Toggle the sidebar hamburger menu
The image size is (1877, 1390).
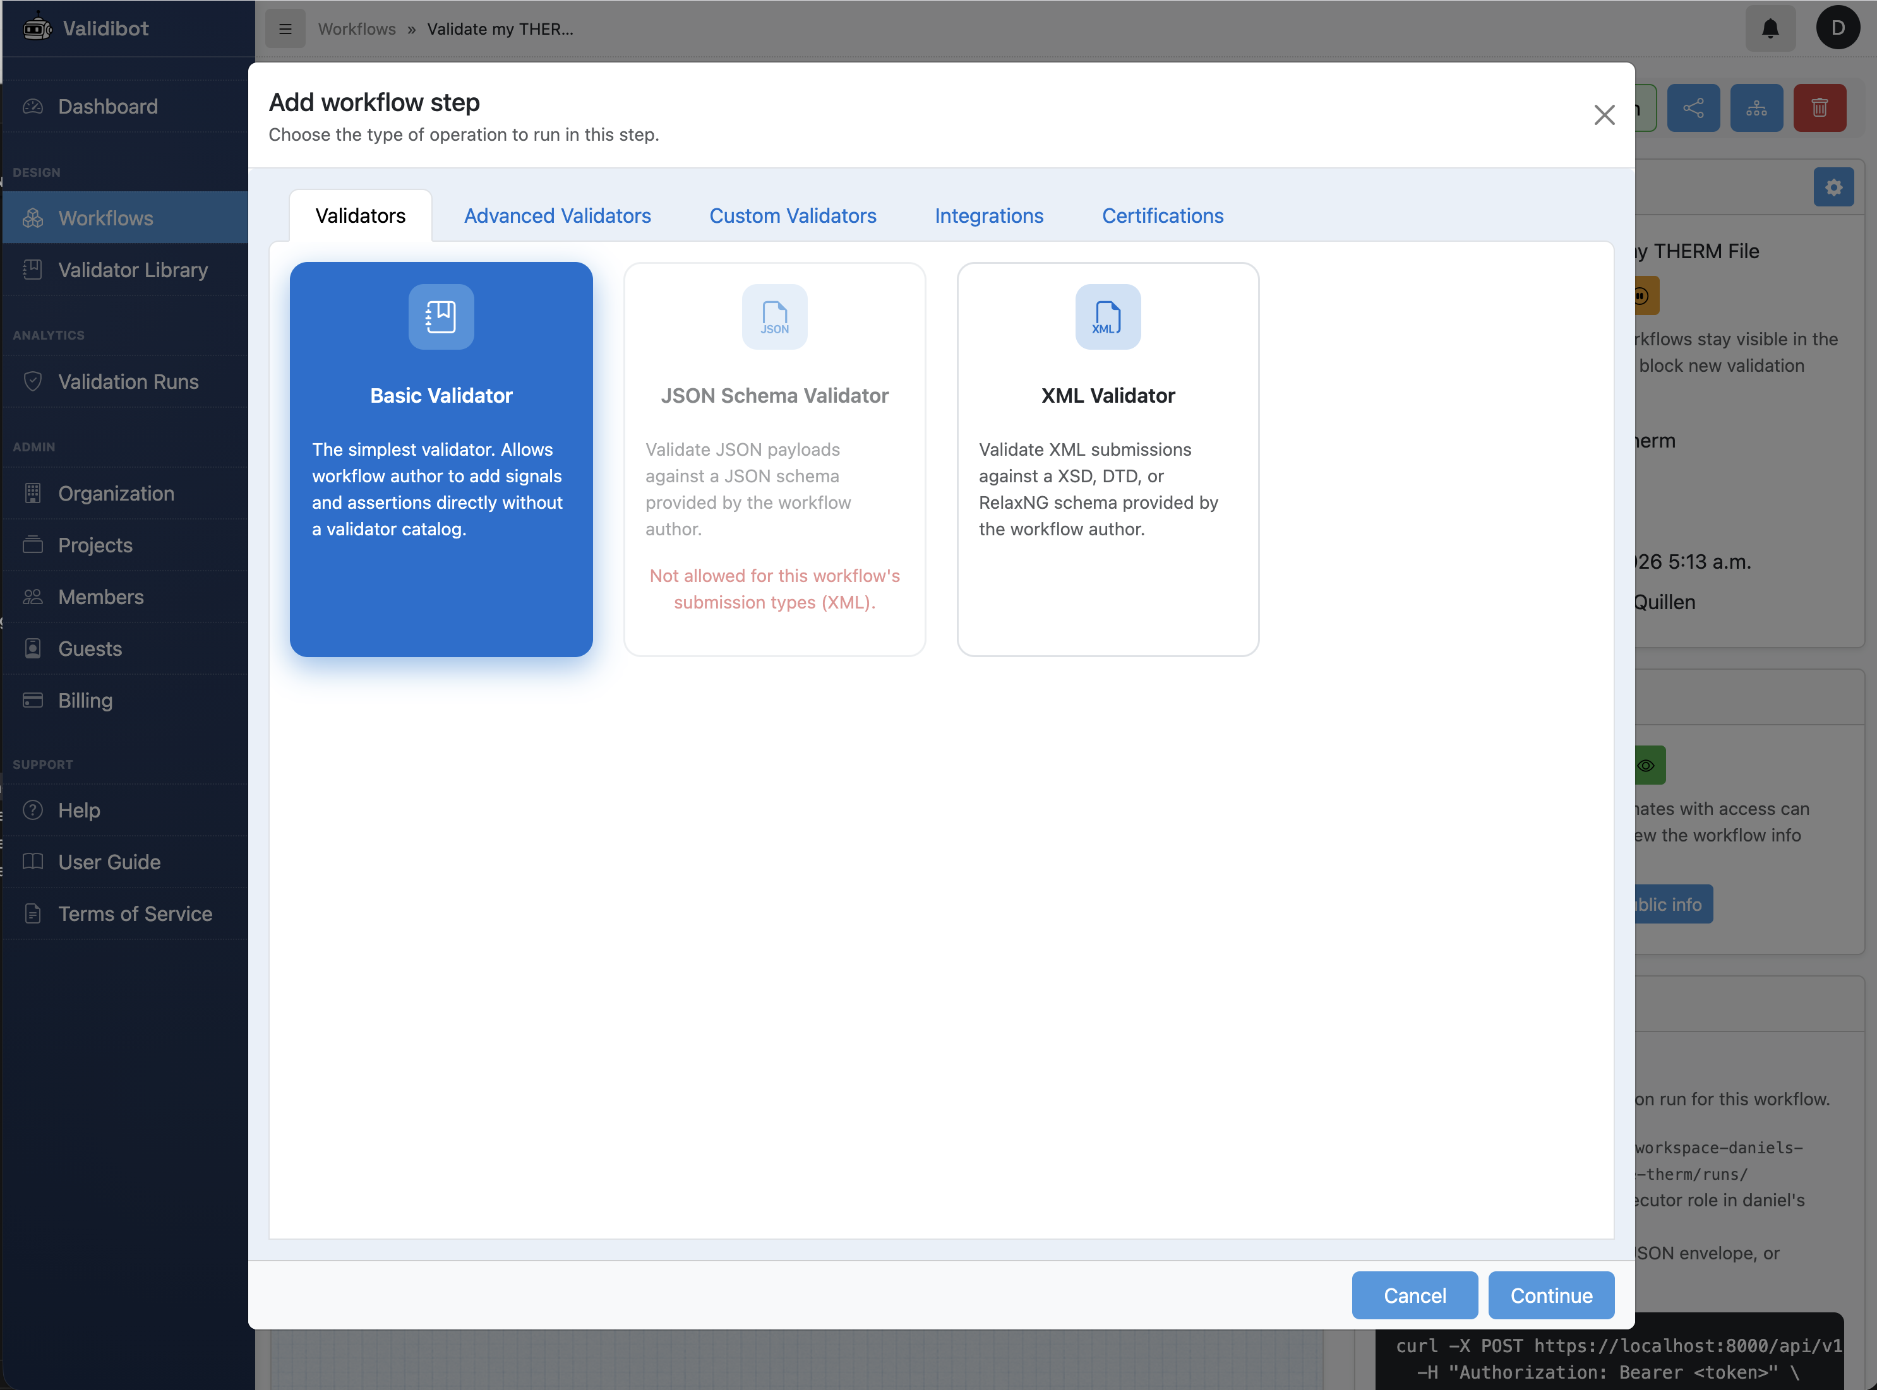284,28
